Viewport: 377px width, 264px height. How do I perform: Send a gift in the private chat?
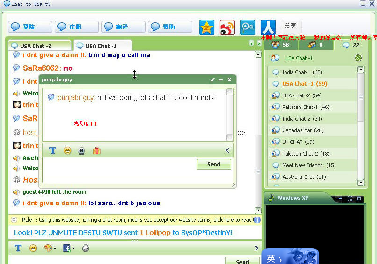pyautogui.click(x=97, y=151)
